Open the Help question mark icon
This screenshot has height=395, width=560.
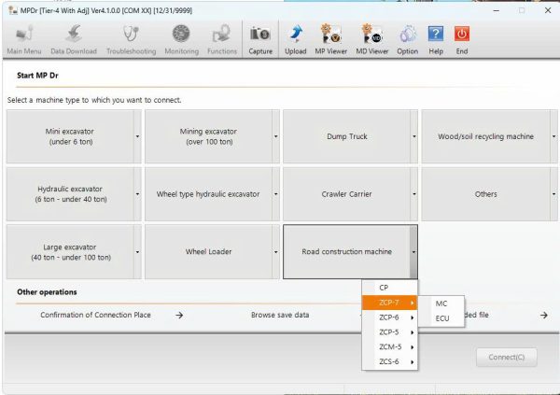436,39
